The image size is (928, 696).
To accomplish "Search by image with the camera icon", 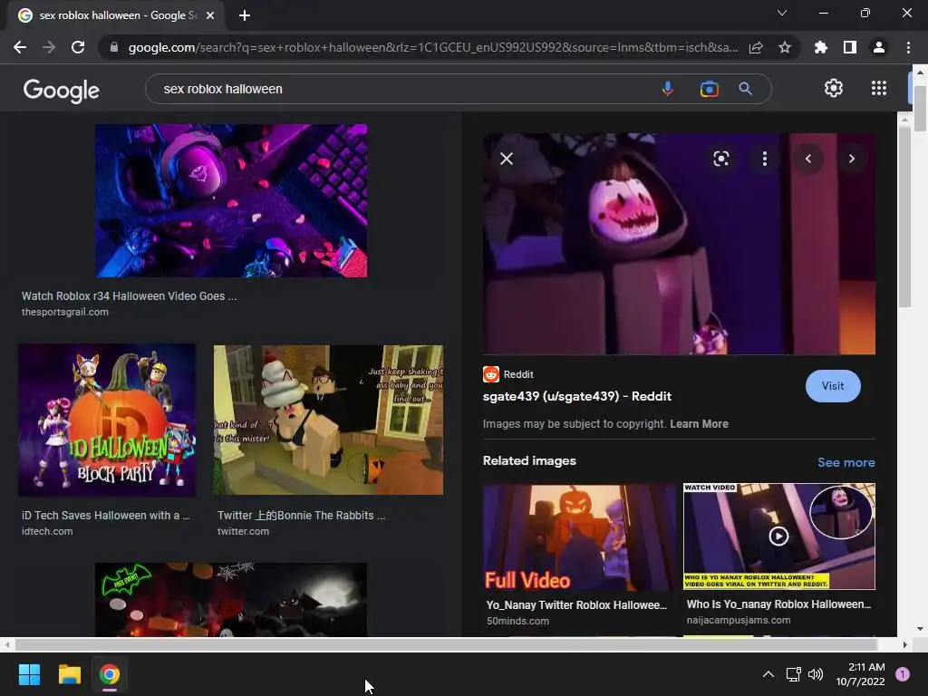I will pos(709,89).
